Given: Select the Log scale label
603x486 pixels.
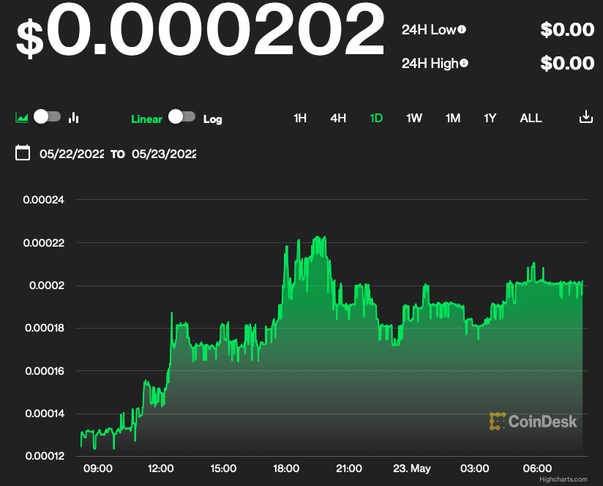Looking at the screenshot, I should (212, 119).
